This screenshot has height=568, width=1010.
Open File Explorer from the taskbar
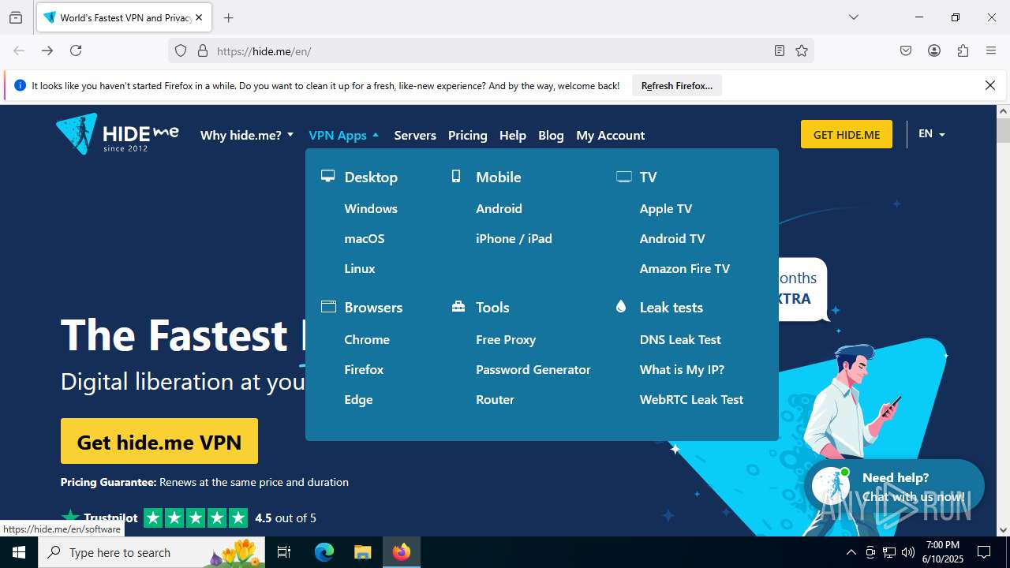[362, 552]
